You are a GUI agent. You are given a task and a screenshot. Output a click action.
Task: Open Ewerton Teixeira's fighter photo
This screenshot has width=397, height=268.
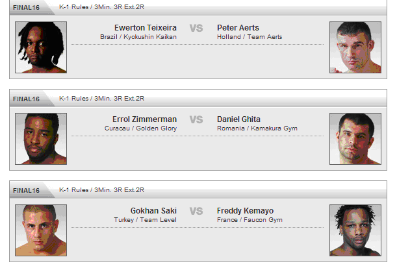pos(41,47)
